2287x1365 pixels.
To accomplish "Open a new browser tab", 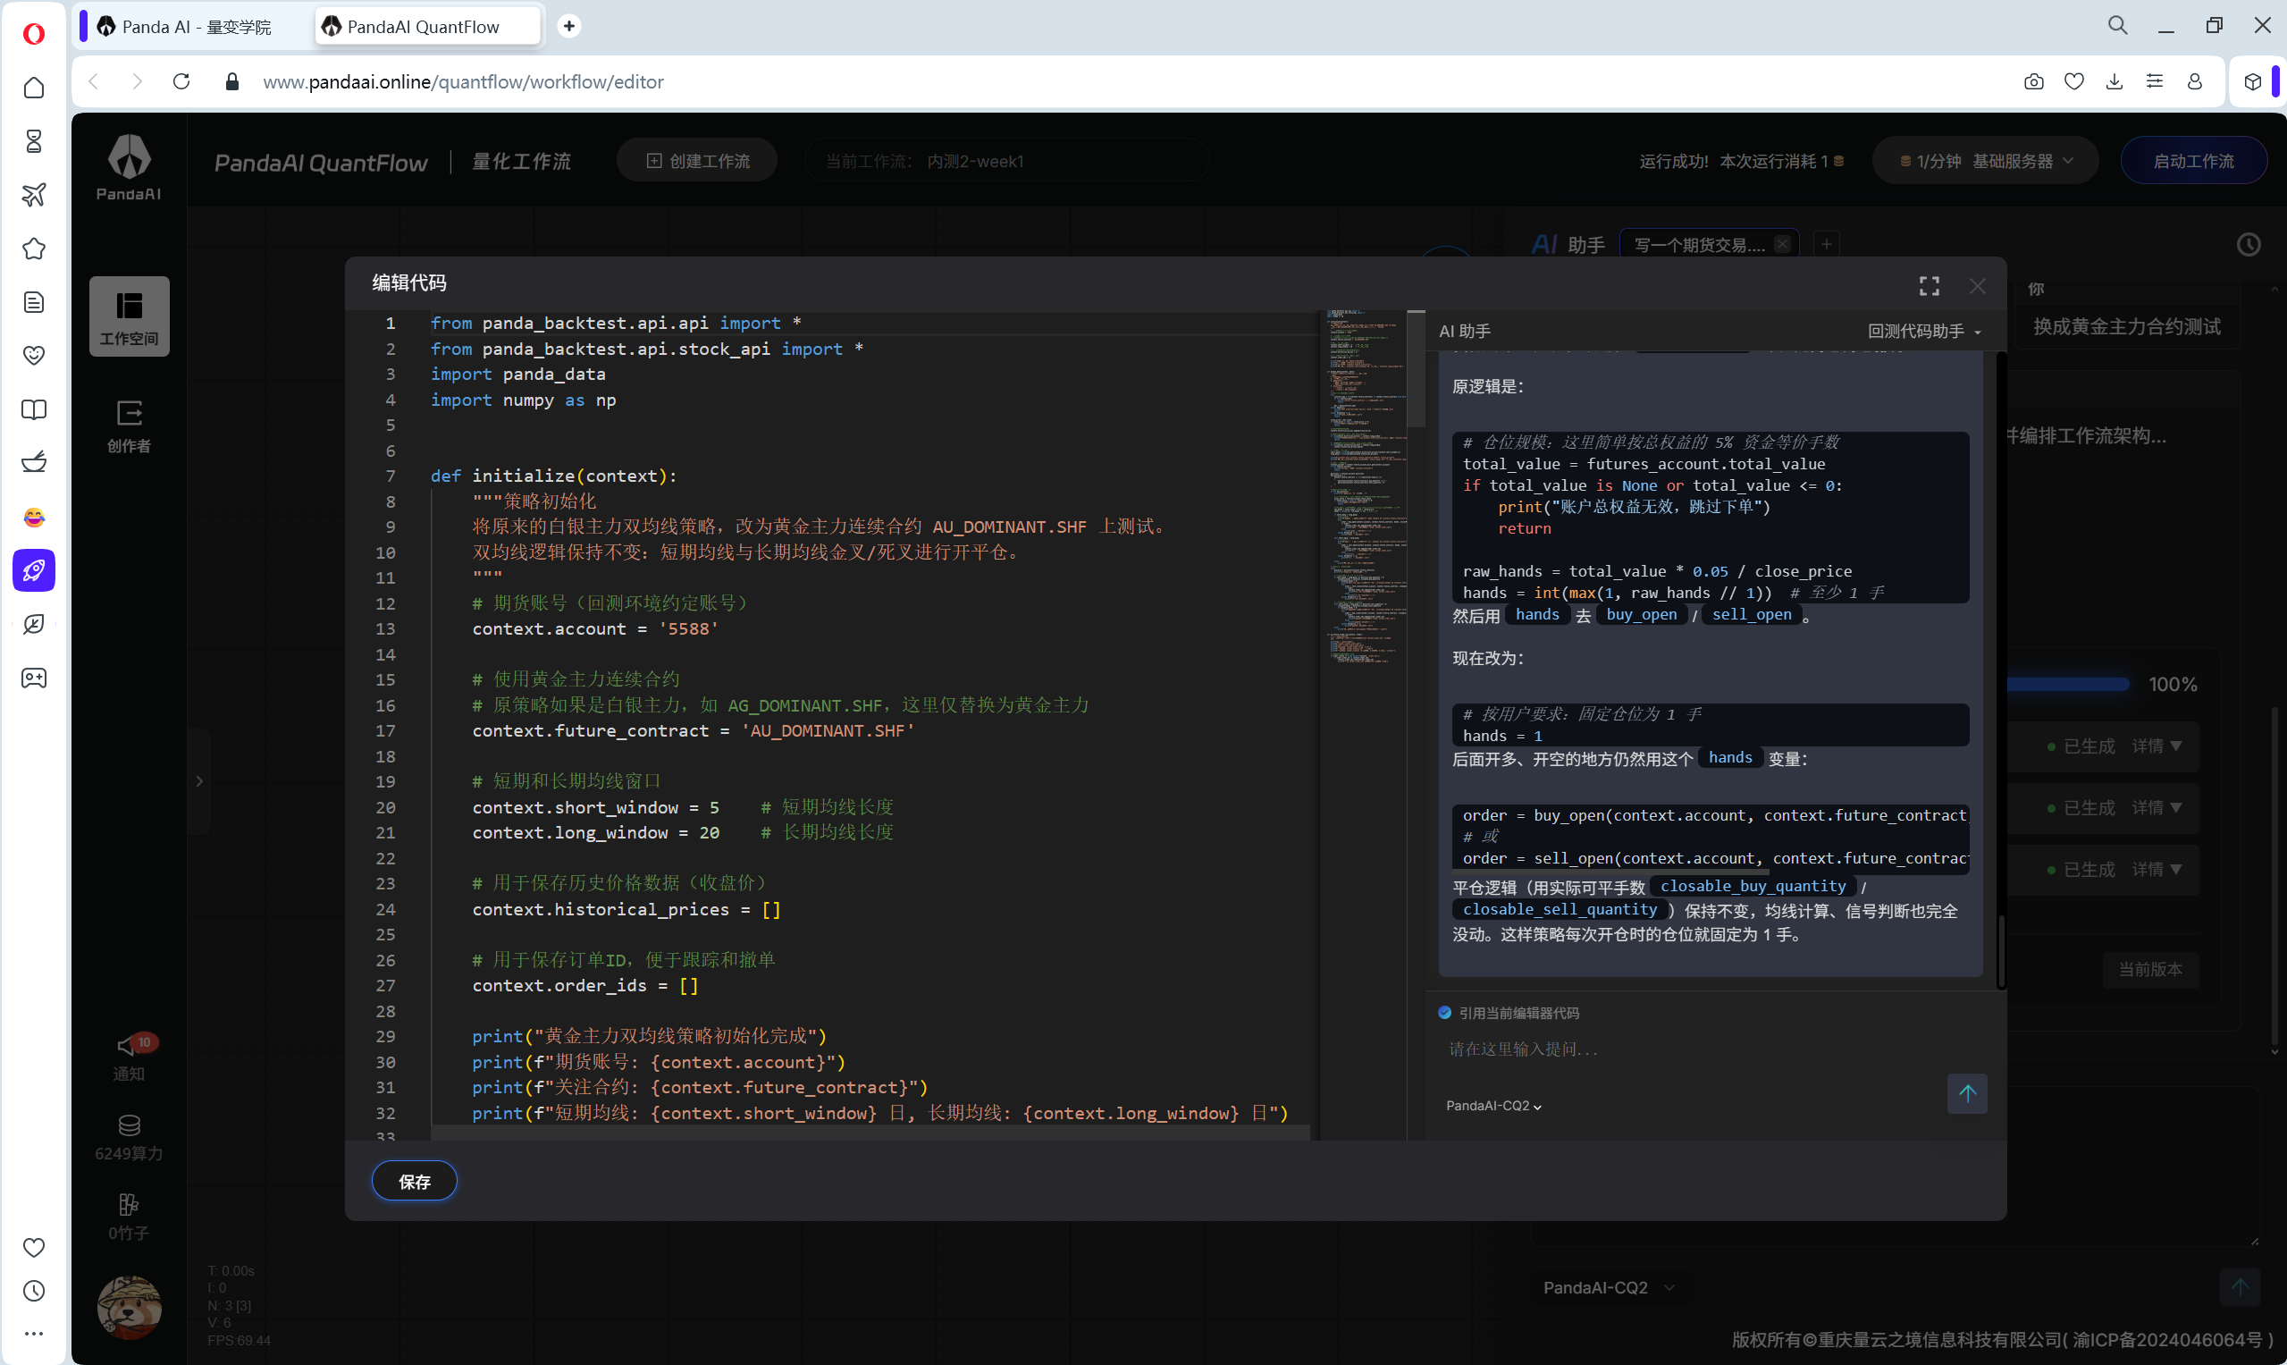I will [569, 26].
